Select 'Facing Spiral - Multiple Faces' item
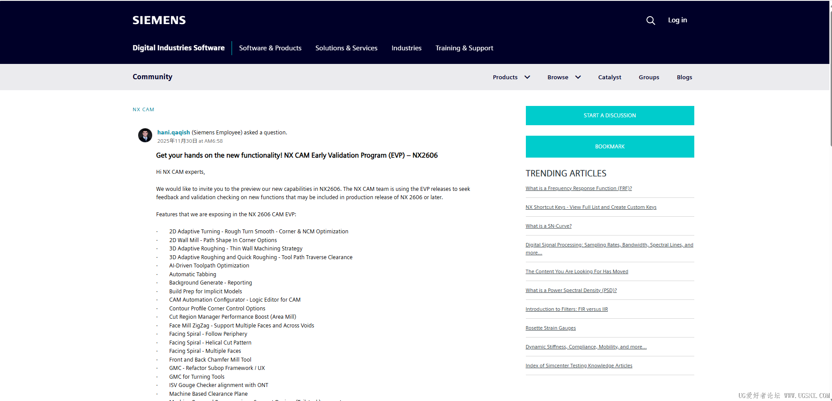This screenshot has width=832, height=401. coord(205,351)
